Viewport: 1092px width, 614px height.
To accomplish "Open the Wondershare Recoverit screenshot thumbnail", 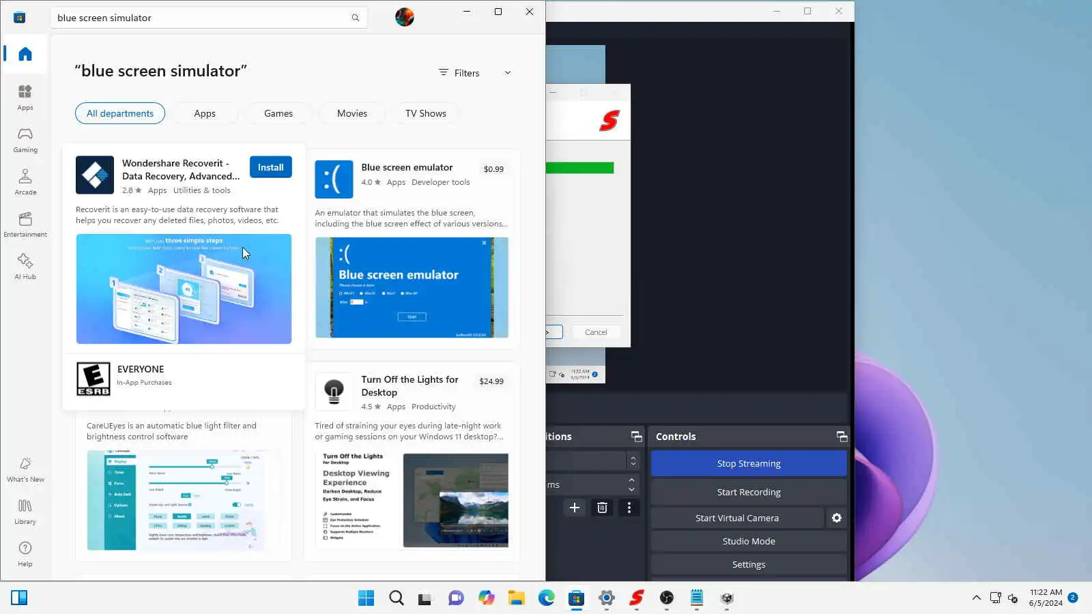I will pyautogui.click(x=184, y=289).
